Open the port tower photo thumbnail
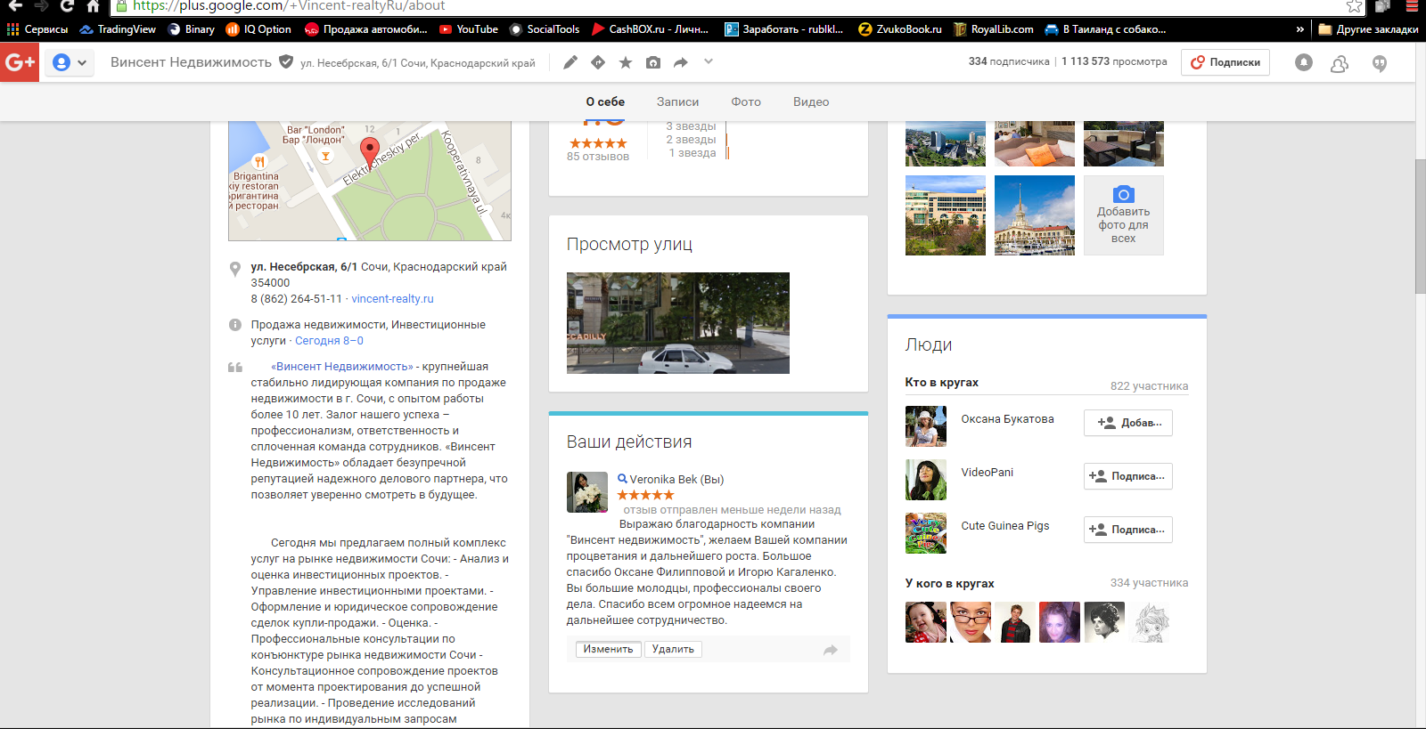The image size is (1426, 729). tap(1035, 215)
